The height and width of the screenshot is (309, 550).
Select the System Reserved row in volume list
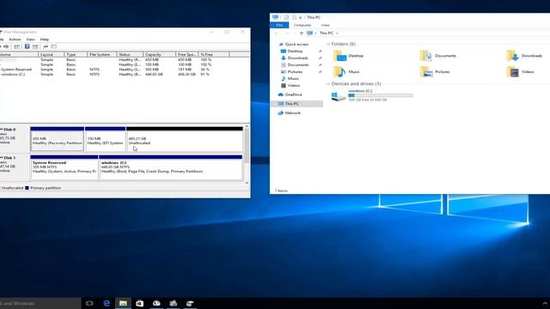coord(105,70)
